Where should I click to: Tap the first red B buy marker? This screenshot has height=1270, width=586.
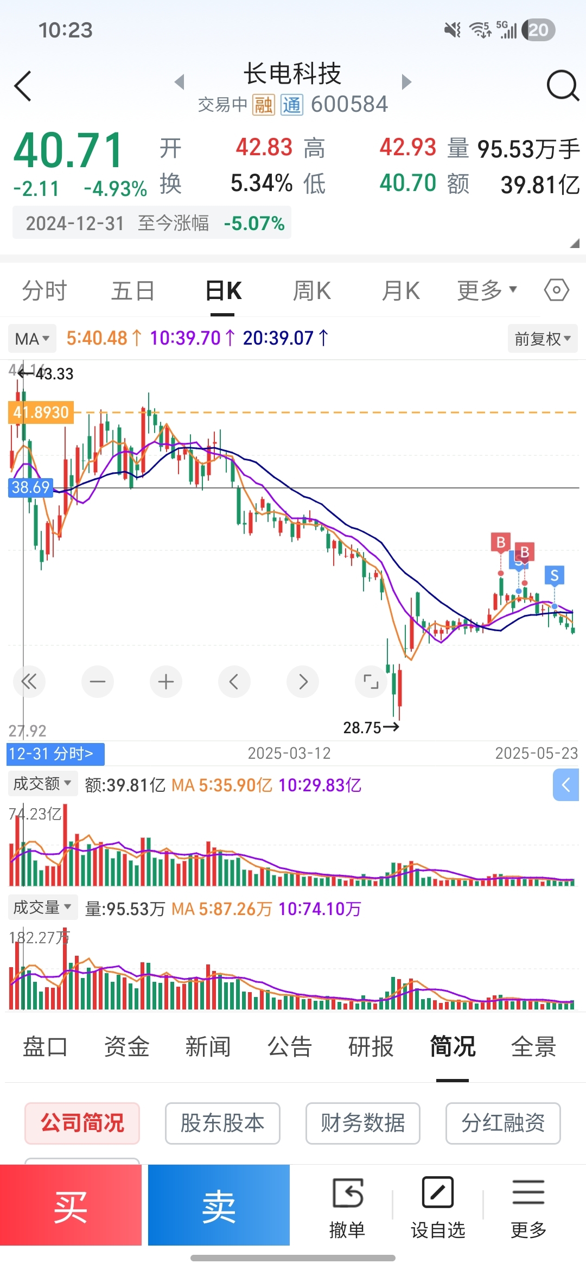[501, 542]
